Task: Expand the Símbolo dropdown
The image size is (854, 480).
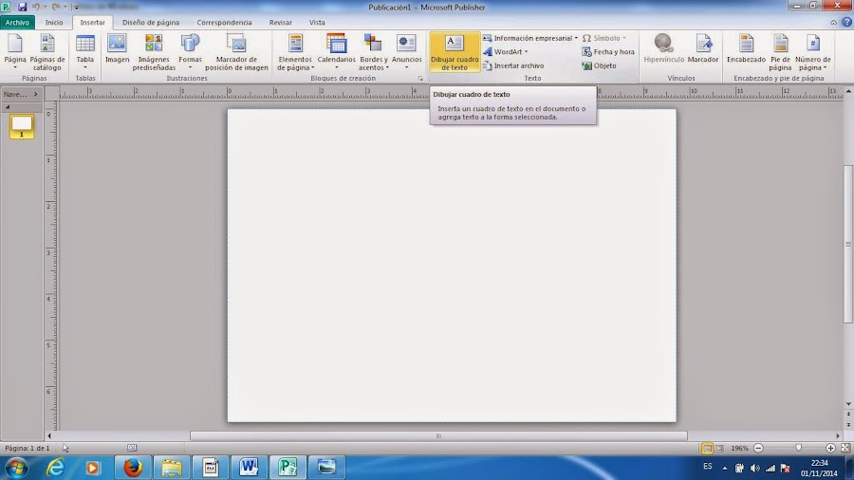Action: click(x=624, y=38)
